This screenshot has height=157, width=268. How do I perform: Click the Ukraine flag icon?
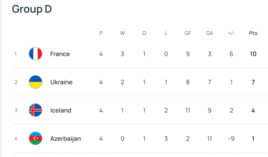click(36, 82)
